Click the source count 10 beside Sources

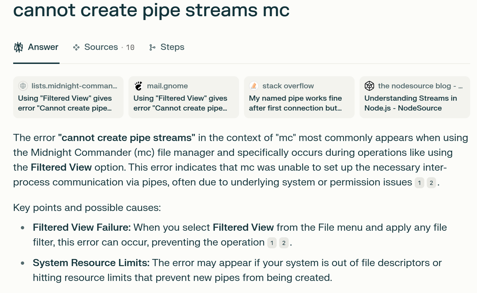coord(130,48)
